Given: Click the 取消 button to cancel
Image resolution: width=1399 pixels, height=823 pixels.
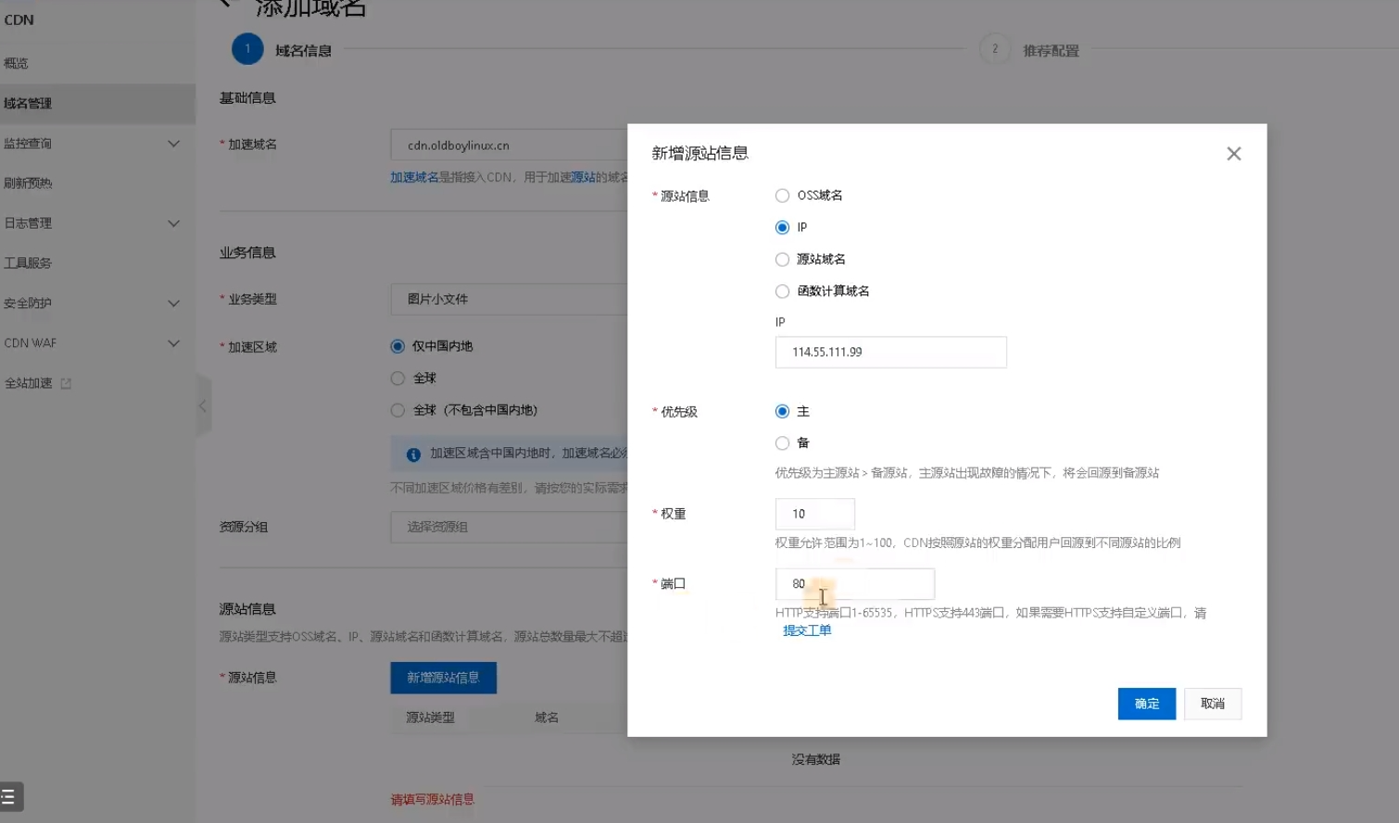Looking at the screenshot, I should pyautogui.click(x=1213, y=704).
